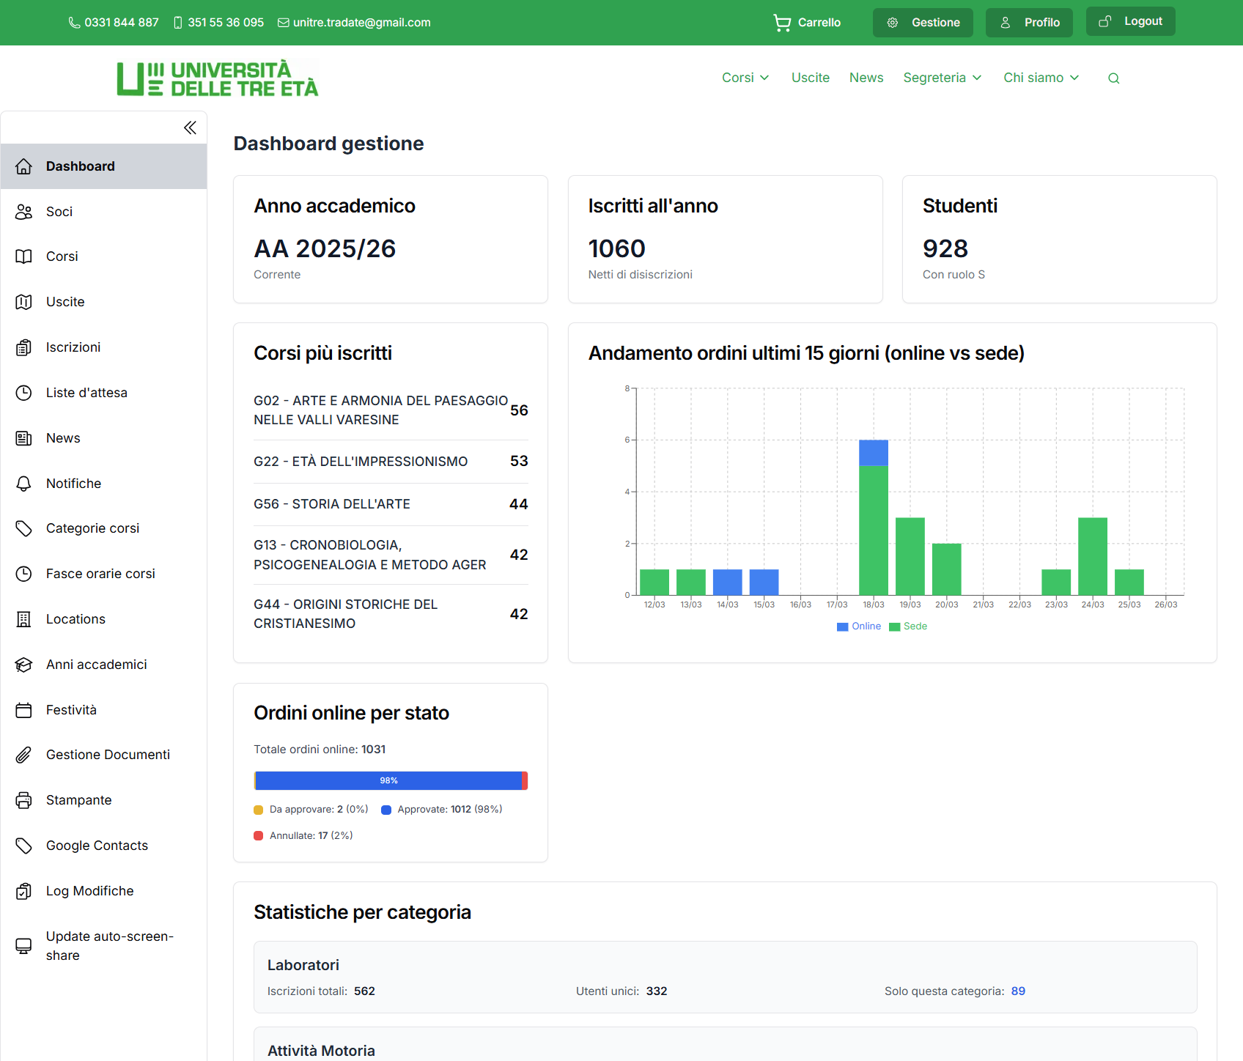Screen dimensions: 1243x1061
Task: Click the Gestione Documenti paperclip icon
Action: tap(24, 755)
